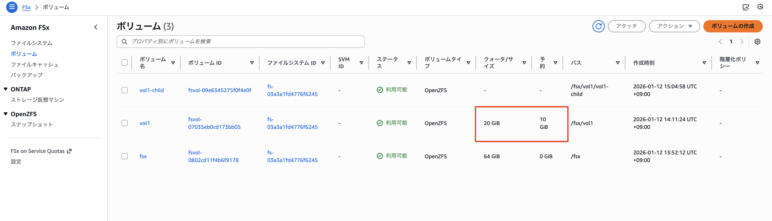Open volume ID fsvol-09e6345275f0f4e0f link
This screenshot has width=772, height=221.
point(219,90)
